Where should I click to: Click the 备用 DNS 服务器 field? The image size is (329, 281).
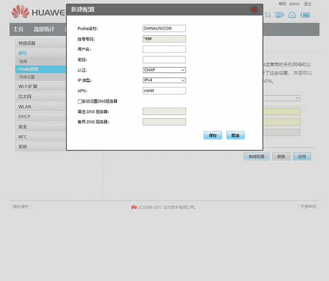pyautogui.click(x=164, y=122)
